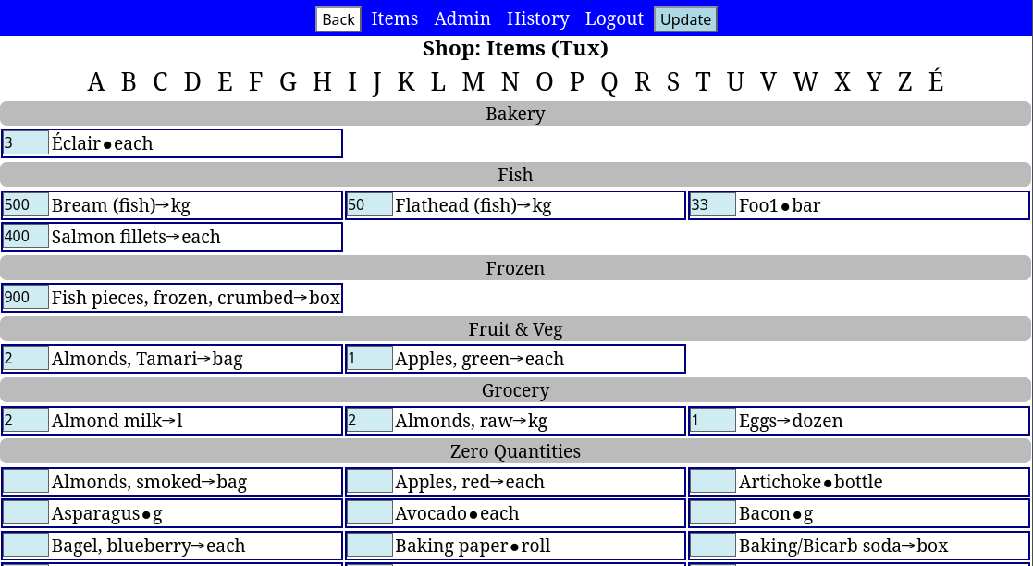
Task: Click the 'Bacon●g' item label
Action: [x=775, y=513]
